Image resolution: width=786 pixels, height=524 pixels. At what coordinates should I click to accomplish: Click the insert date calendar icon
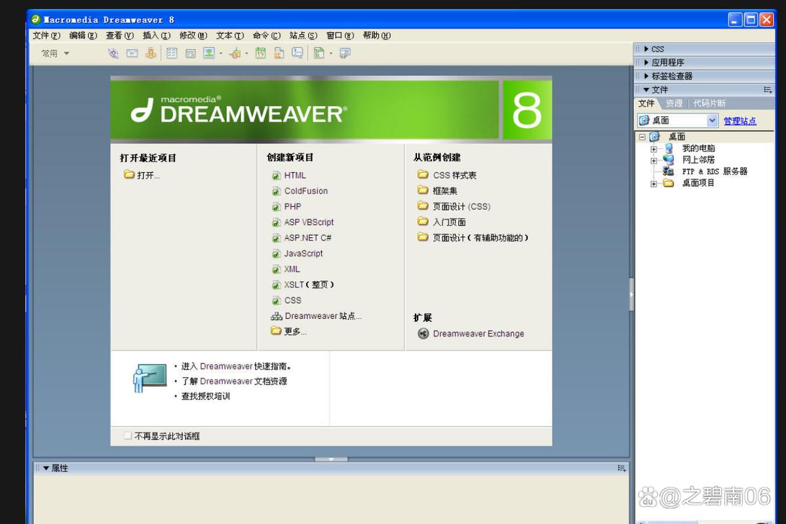[x=259, y=52]
